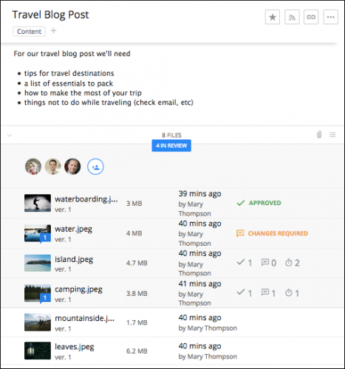Click the comments count icon for island.jpeg

point(268,263)
